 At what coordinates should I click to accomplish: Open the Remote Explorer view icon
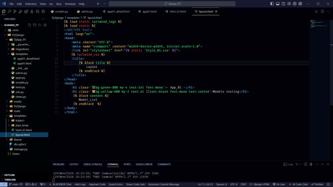click(x=37, y=12)
